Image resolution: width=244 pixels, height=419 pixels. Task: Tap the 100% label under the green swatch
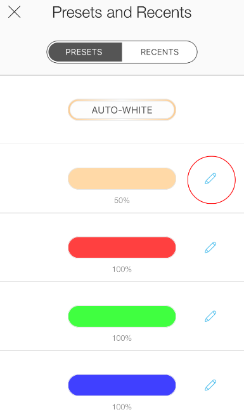pos(122,338)
